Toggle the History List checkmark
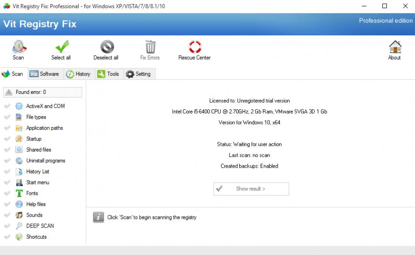 [7, 172]
